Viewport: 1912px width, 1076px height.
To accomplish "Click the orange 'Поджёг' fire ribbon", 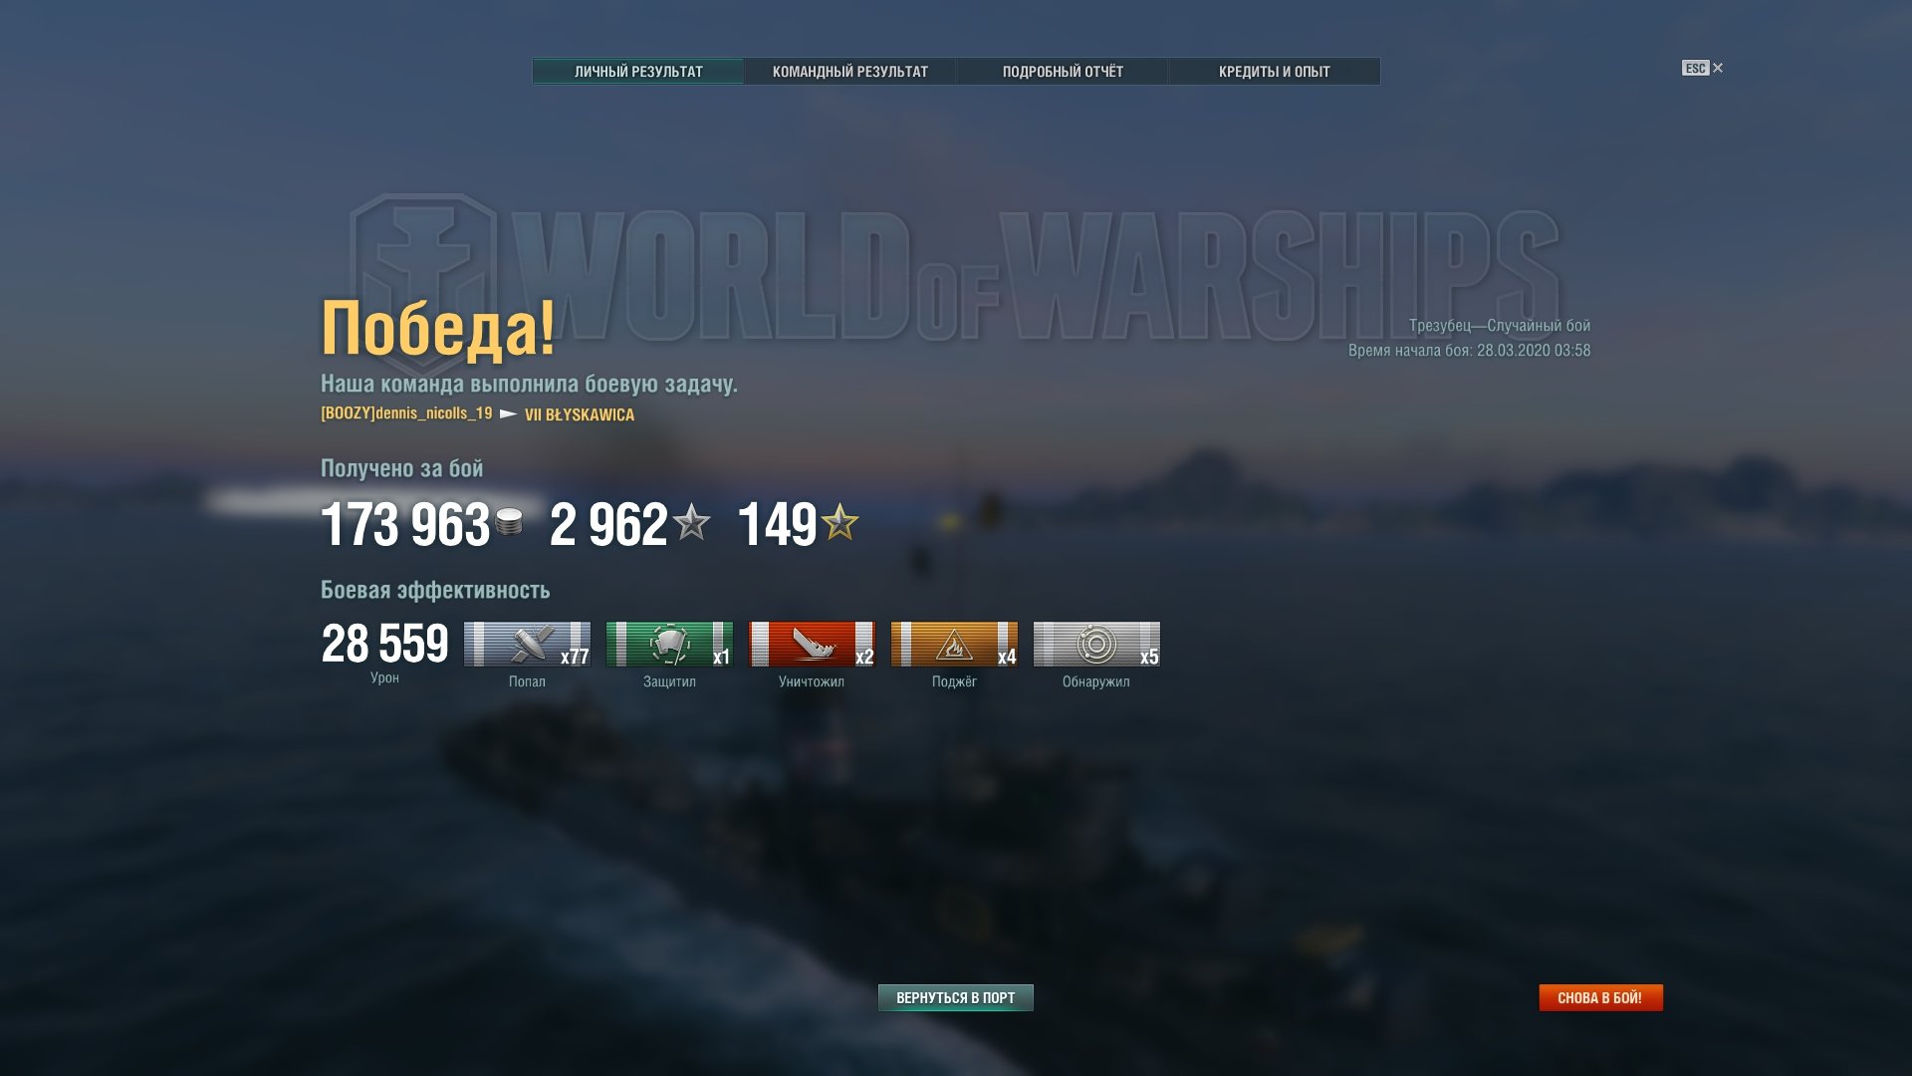I will [954, 644].
